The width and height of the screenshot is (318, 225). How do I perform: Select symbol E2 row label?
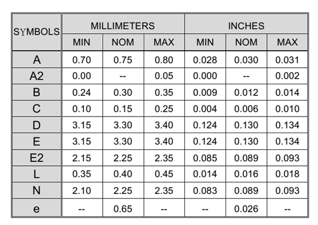37,158
